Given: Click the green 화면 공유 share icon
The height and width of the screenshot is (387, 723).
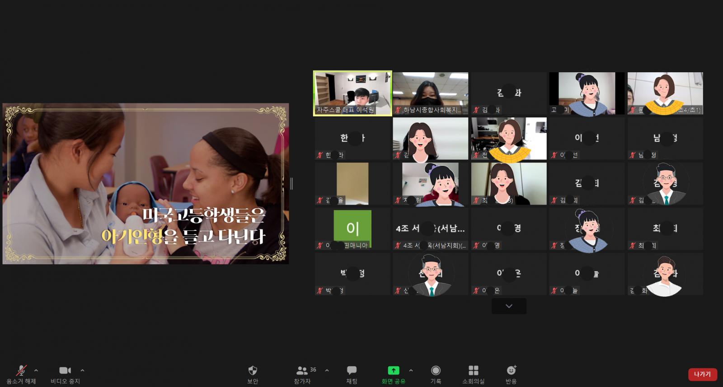Looking at the screenshot, I should (x=393, y=371).
